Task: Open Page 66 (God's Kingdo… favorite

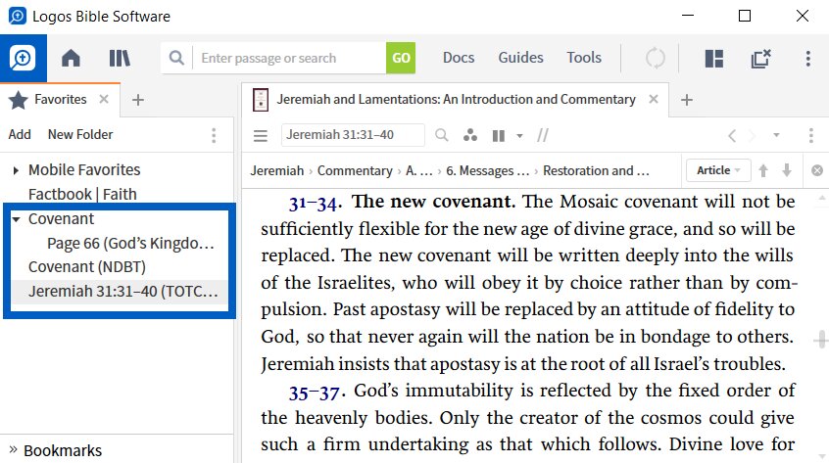Action: coord(130,244)
